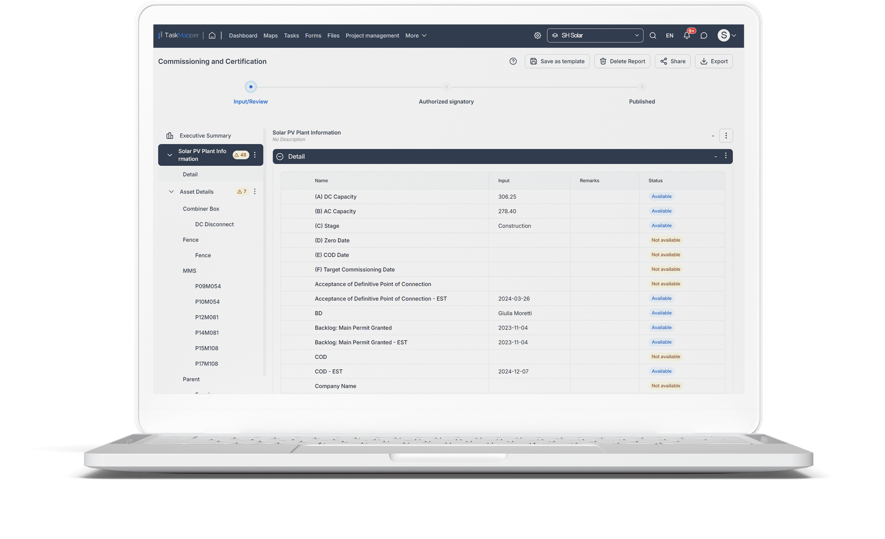Click the home icon in the navbar
The image size is (885, 539).
[x=212, y=35]
